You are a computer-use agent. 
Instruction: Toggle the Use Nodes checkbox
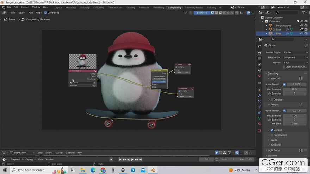coord(46,13)
